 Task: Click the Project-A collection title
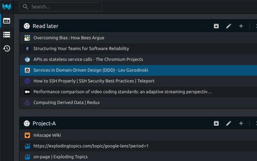(44, 123)
